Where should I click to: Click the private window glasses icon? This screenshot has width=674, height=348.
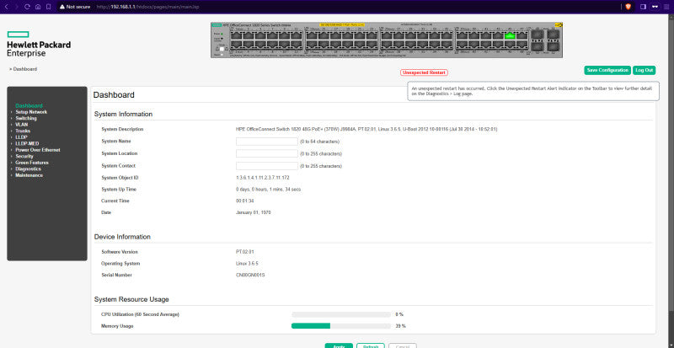[655, 7]
